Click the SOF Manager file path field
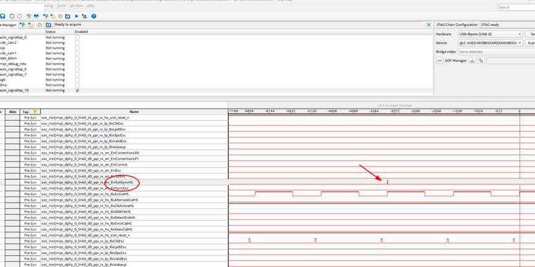 [x=510, y=61]
